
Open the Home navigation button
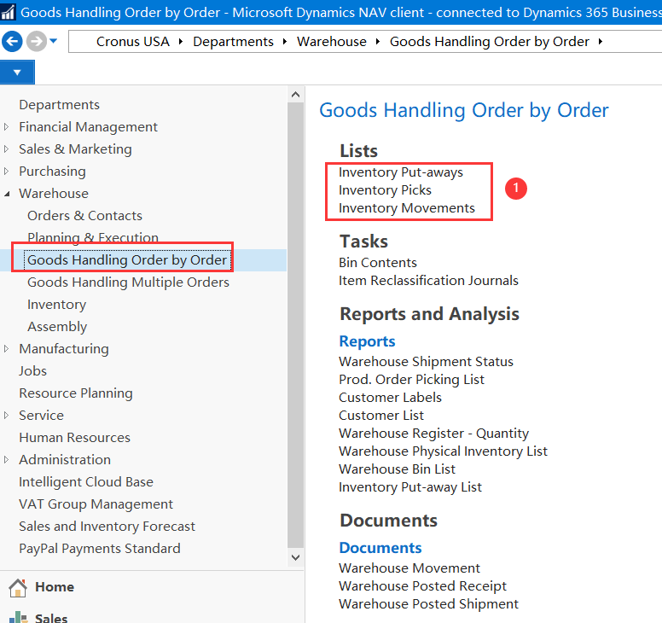coord(55,587)
